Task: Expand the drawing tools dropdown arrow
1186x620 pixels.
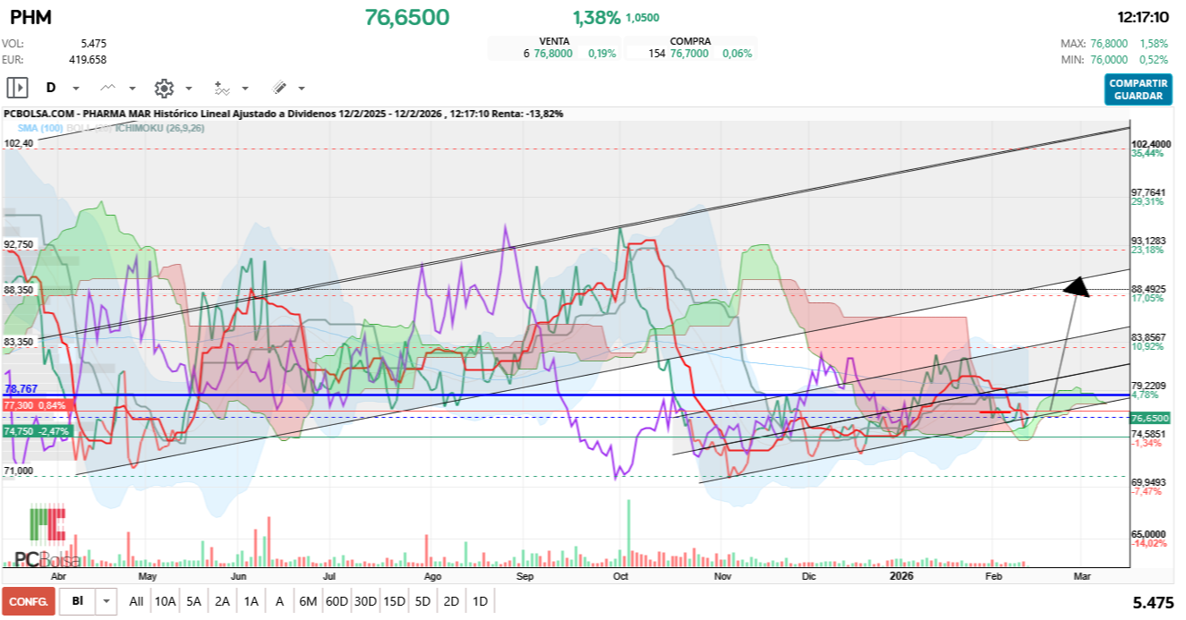Action: click(302, 89)
